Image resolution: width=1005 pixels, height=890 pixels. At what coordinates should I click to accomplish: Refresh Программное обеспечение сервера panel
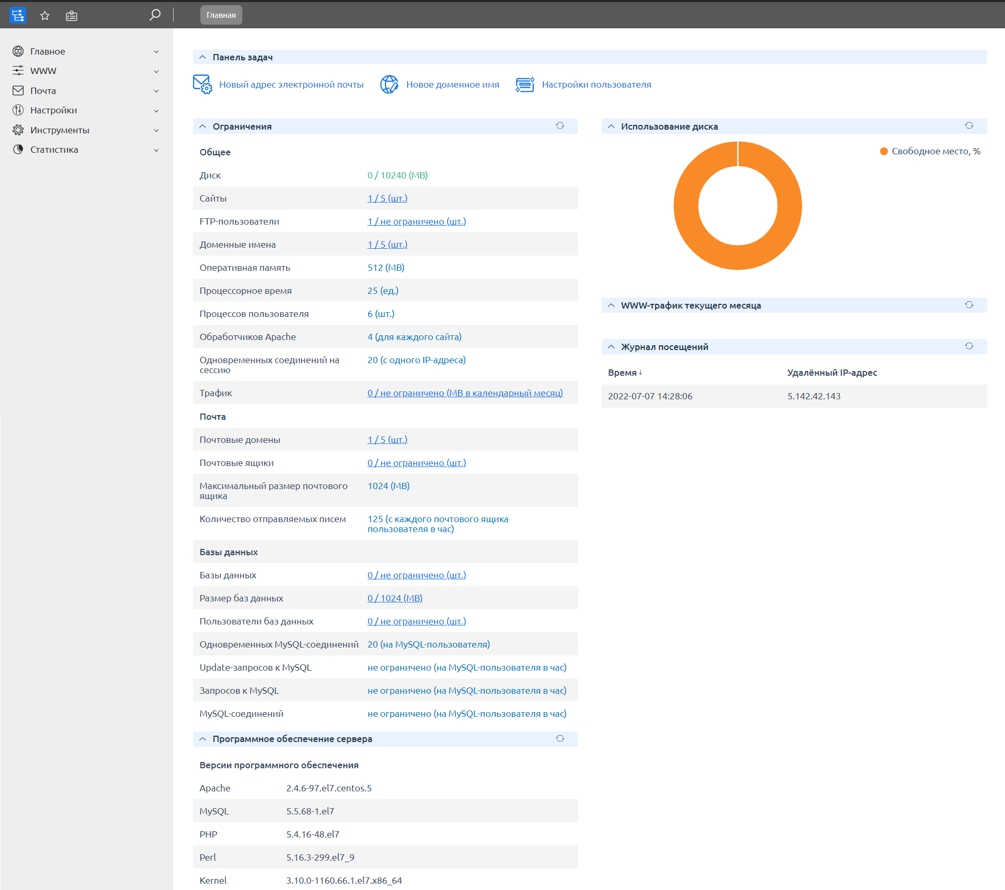(x=560, y=739)
